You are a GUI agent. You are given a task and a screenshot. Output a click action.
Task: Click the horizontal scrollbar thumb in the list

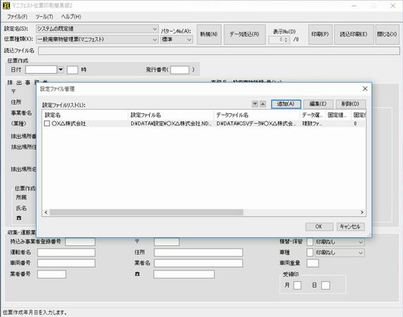(147, 212)
